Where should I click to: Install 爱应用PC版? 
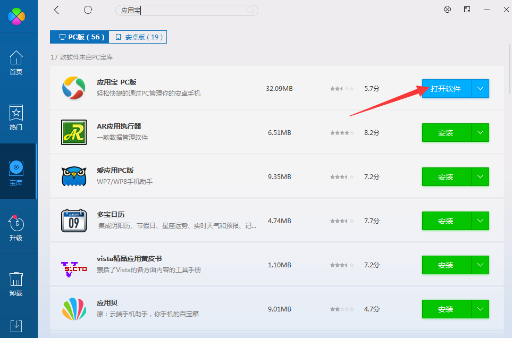click(446, 177)
